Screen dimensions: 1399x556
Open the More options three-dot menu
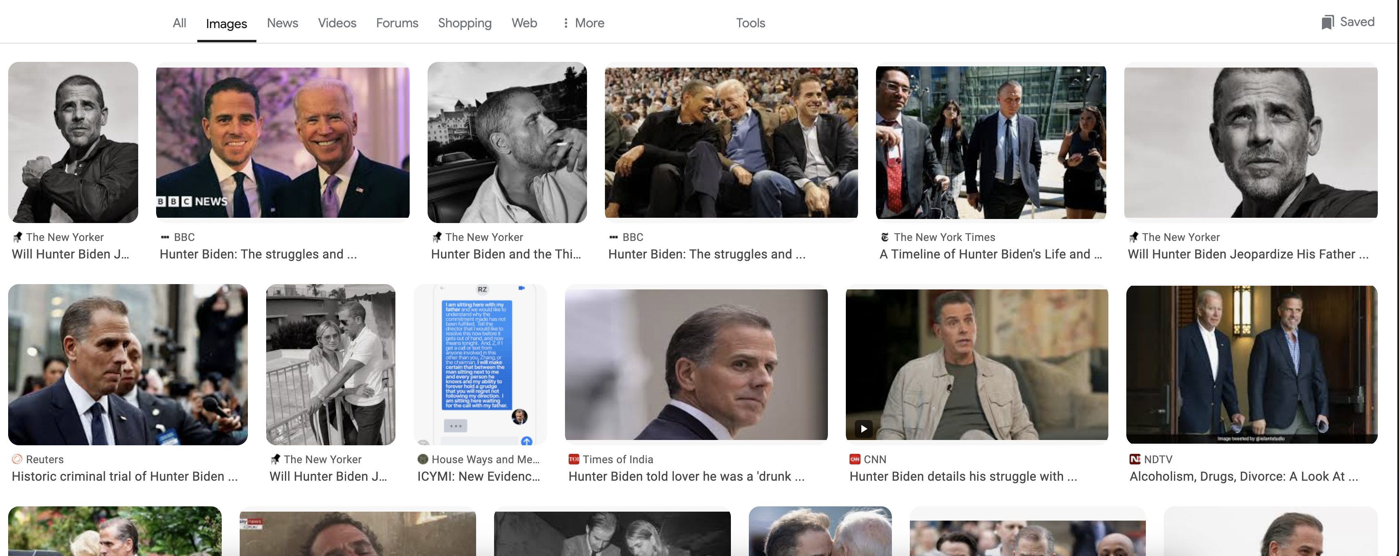click(x=566, y=23)
